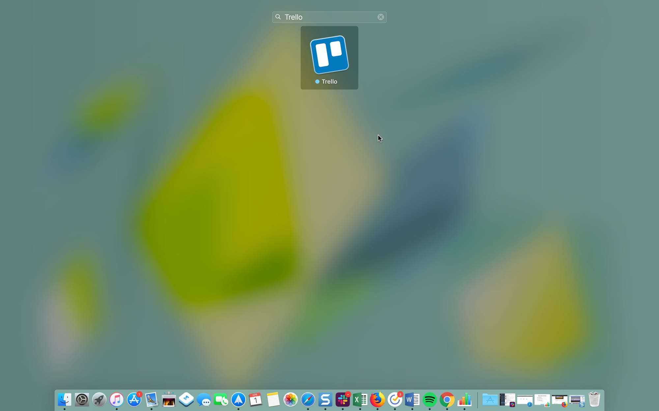Open the Calendar app showing April 1
The width and height of the screenshot is (659, 411).
point(255,400)
